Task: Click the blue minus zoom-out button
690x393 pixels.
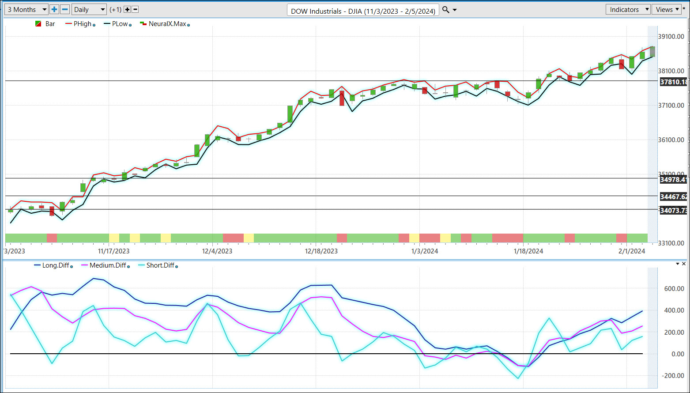Action: [x=65, y=9]
